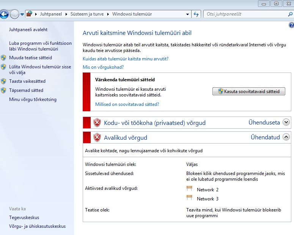Click the shield icon beside Taasta vaikesätted
294x235 pixels.
[x=3, y=81]
